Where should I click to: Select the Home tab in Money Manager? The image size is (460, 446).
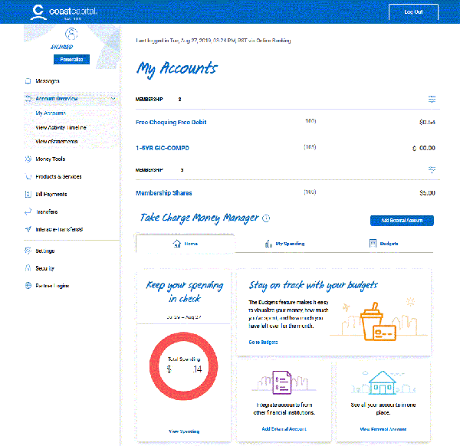pyautogui.click(x=185, y=244)
